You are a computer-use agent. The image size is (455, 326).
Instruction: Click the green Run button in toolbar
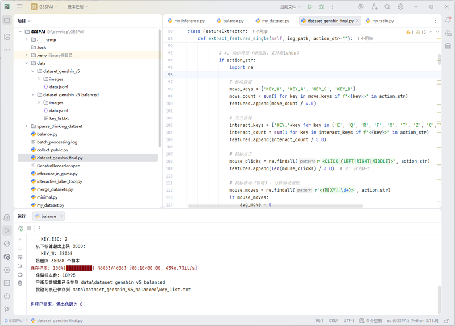pos(310,7)
